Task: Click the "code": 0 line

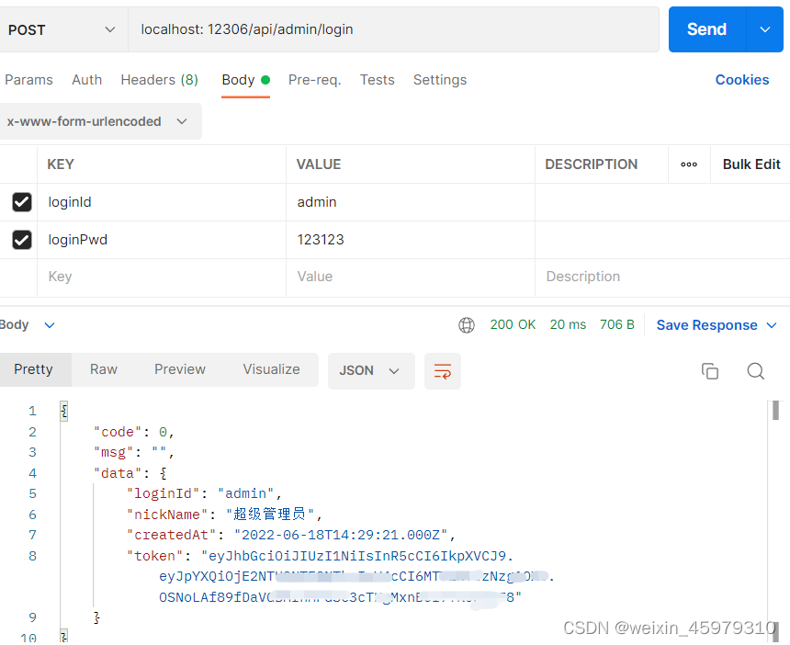Action: (134, 432)
